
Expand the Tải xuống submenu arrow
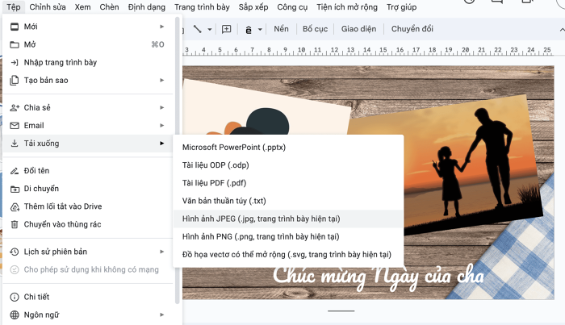tap(161, 144)
